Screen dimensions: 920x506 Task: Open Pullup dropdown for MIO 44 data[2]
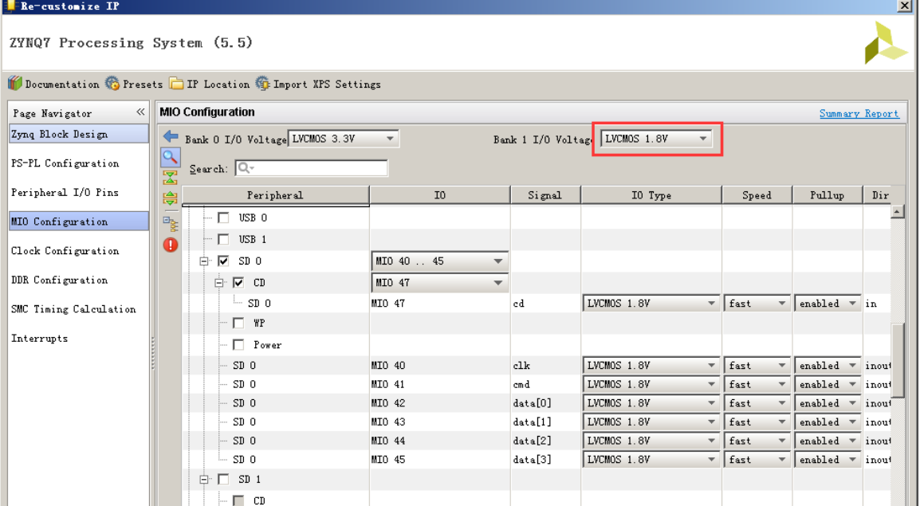click(828, 441)
